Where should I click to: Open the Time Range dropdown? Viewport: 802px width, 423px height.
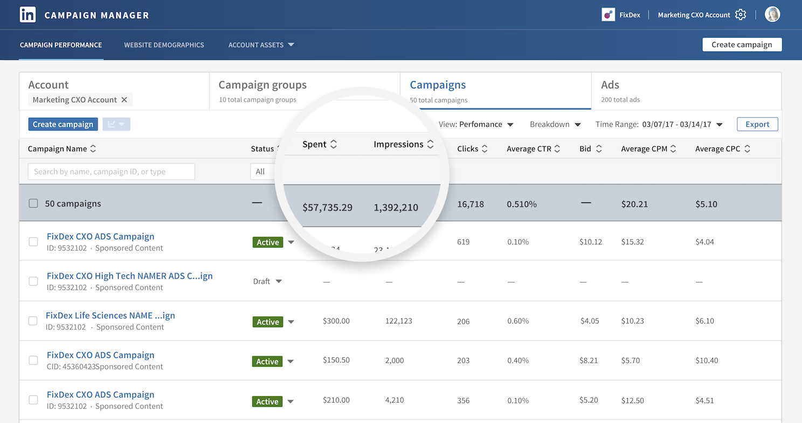pyautogui.click(x=659, y=124)
